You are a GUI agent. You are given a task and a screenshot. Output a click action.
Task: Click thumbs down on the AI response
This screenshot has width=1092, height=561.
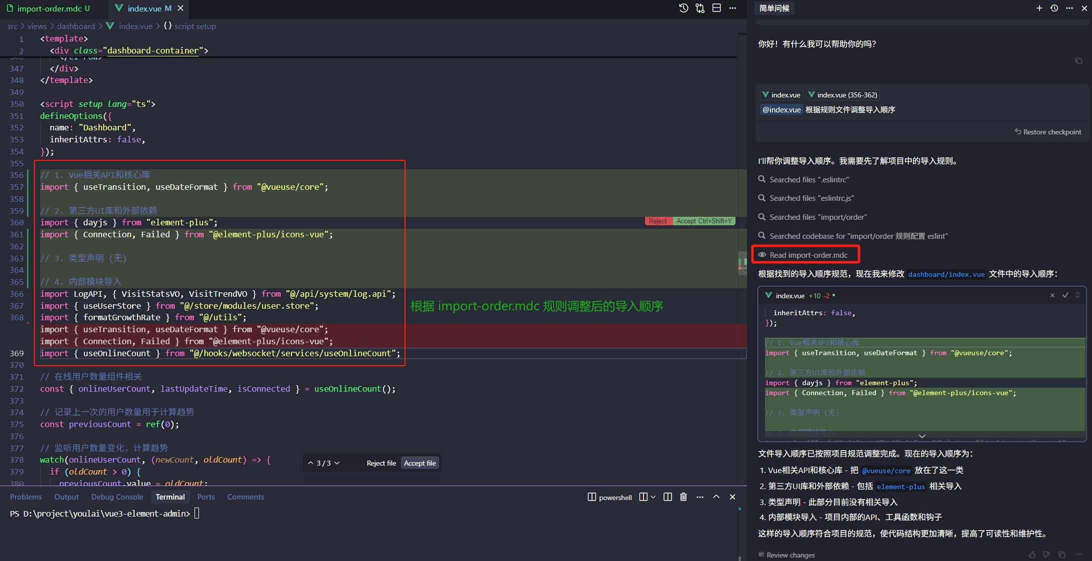pos(1046,555)
